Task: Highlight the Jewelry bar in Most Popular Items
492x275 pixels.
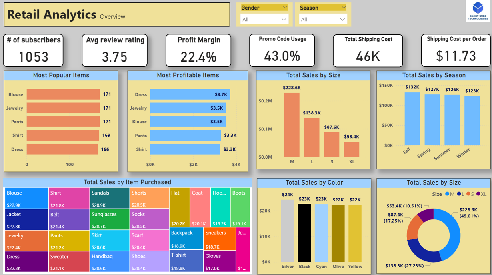Action: (x=63, y=108)
